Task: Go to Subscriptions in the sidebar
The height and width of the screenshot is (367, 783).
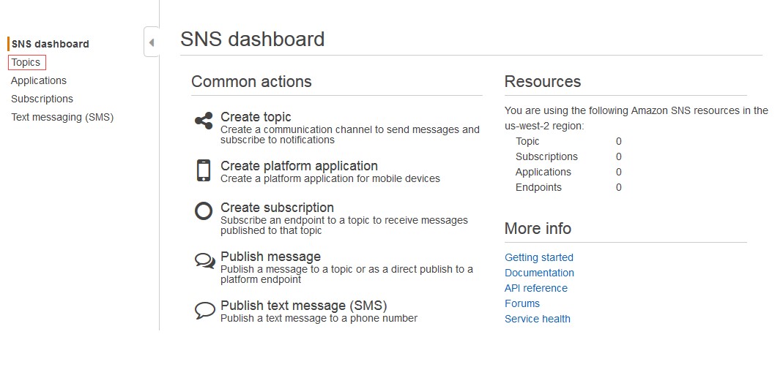Action: 42,99
